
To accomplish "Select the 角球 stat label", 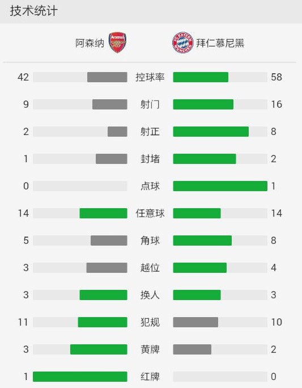I will coord(150,241).
